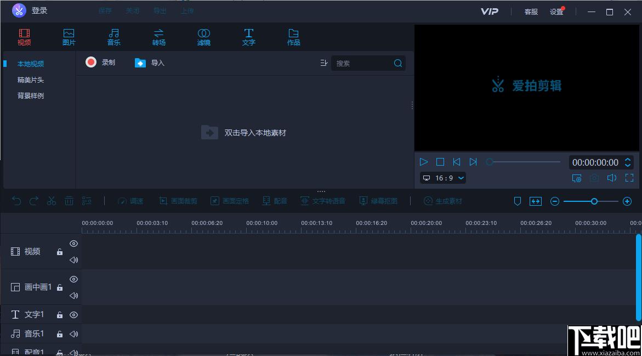Click the 生成素材 generate material tool
This screenshot has height=356, width=642.
(x=442, y=201)
